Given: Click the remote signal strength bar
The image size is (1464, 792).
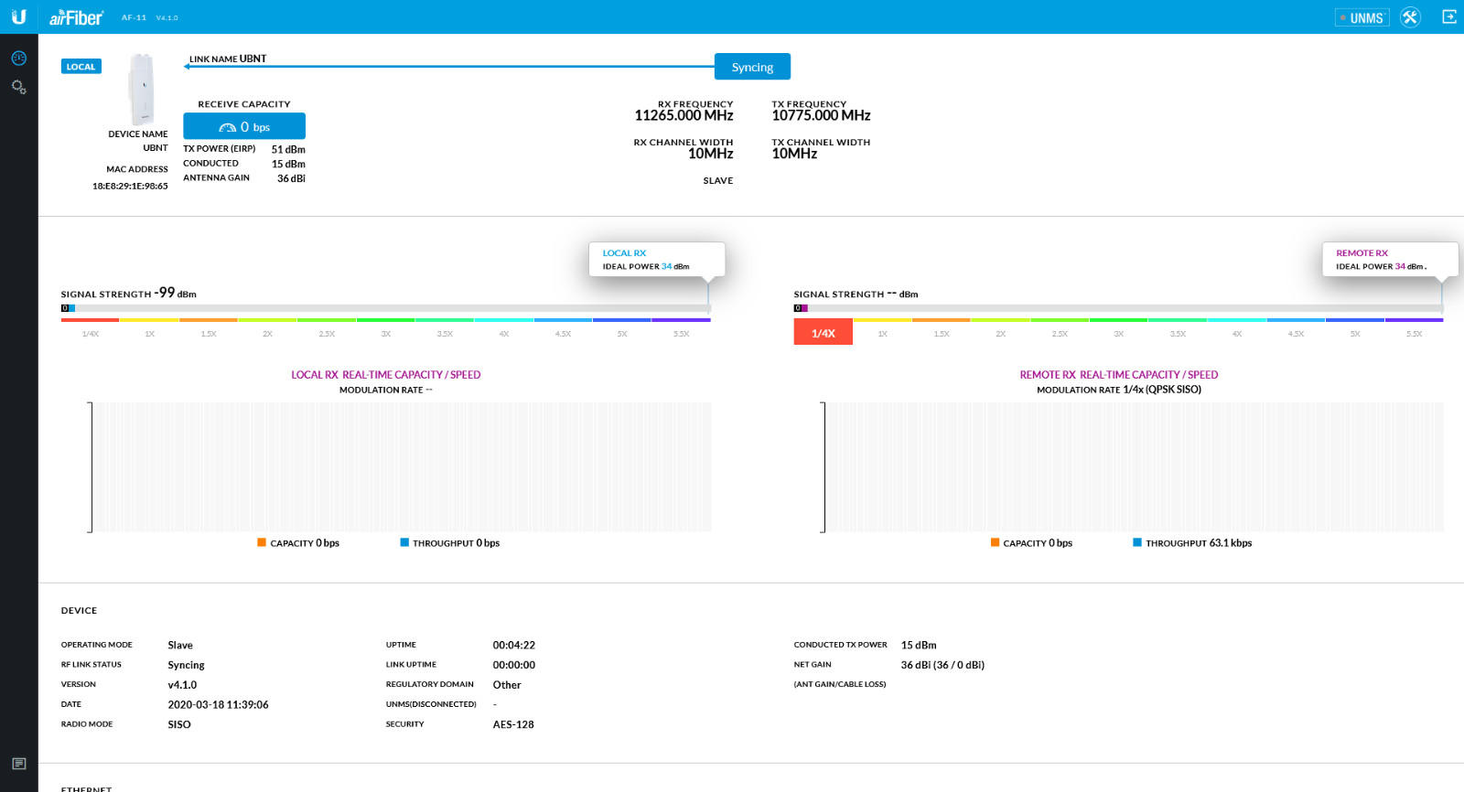Looking at the screenshot, I should pyautogui.click(x=1118, y=309).
